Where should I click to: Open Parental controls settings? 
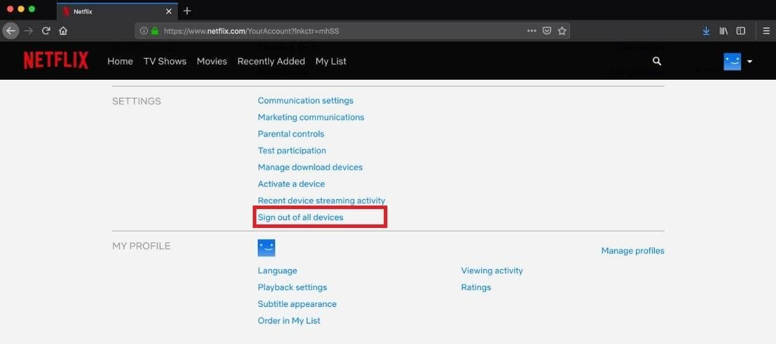(291, 134)
